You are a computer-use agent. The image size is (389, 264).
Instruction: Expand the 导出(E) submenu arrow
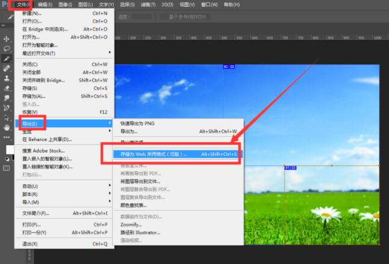[110, 123]
